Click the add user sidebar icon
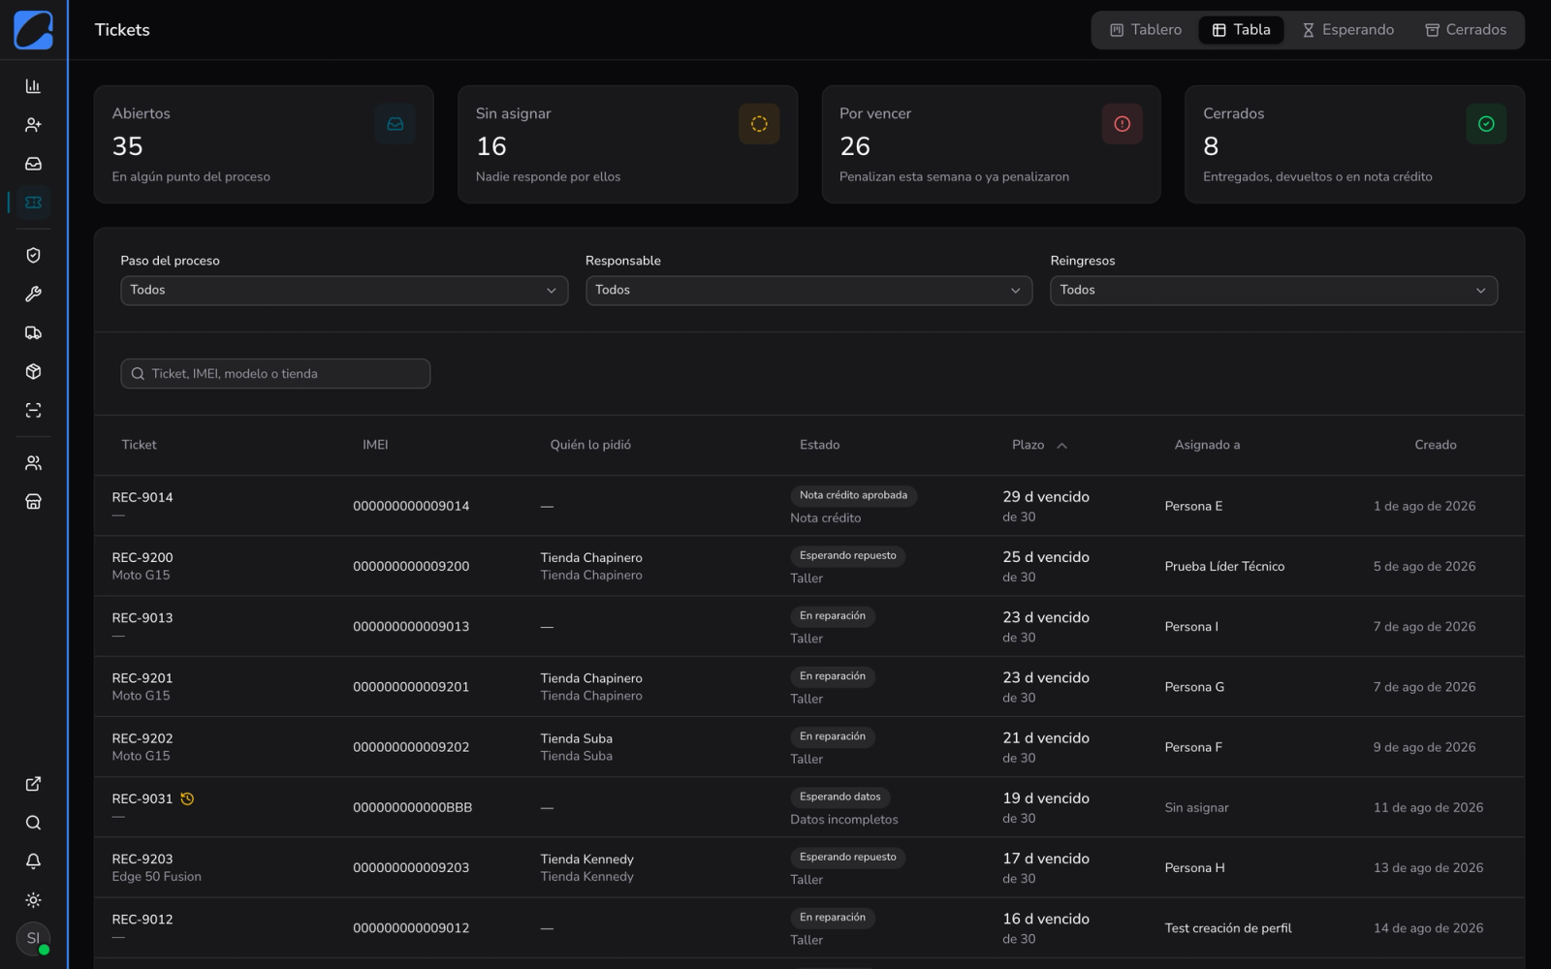The image size is (1551, 969). tap(33, 125)
